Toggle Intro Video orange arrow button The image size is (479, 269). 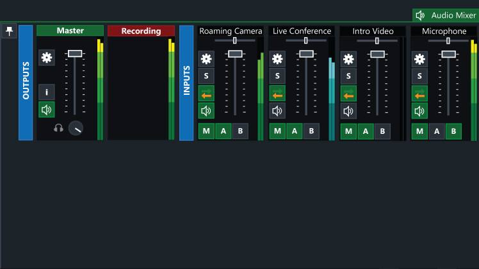pyautogui.click(x=348, y=94)
